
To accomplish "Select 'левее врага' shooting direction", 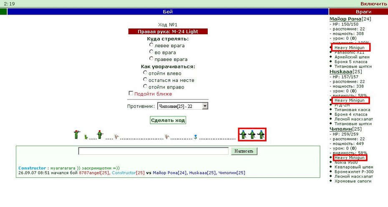I will click(151, 45).
